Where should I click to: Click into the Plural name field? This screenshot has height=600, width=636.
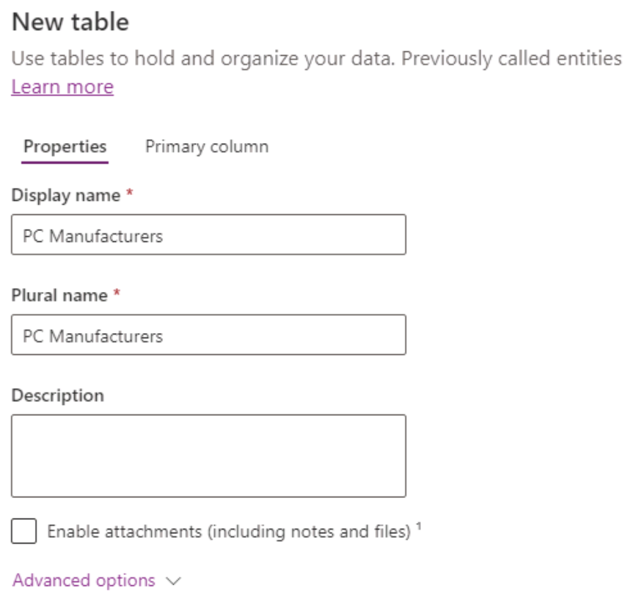click(208, 334)
